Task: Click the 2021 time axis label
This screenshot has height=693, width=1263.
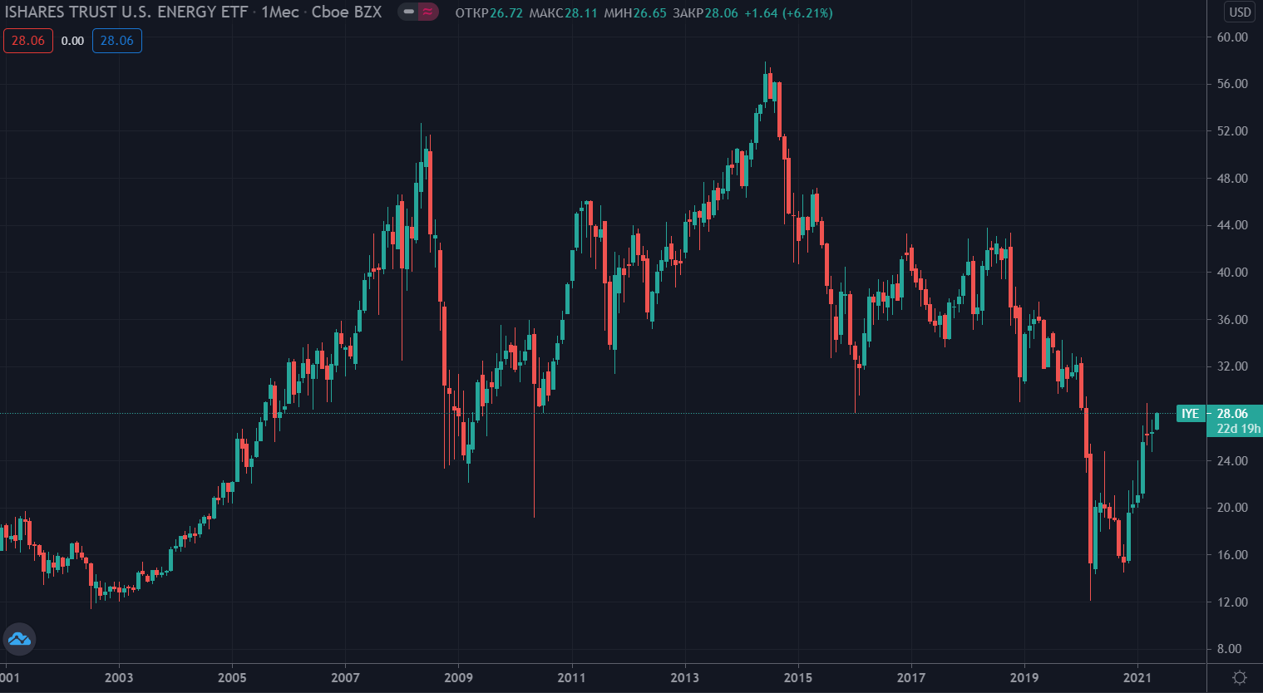Action: pyautogui.click(x=1137, y=678)
